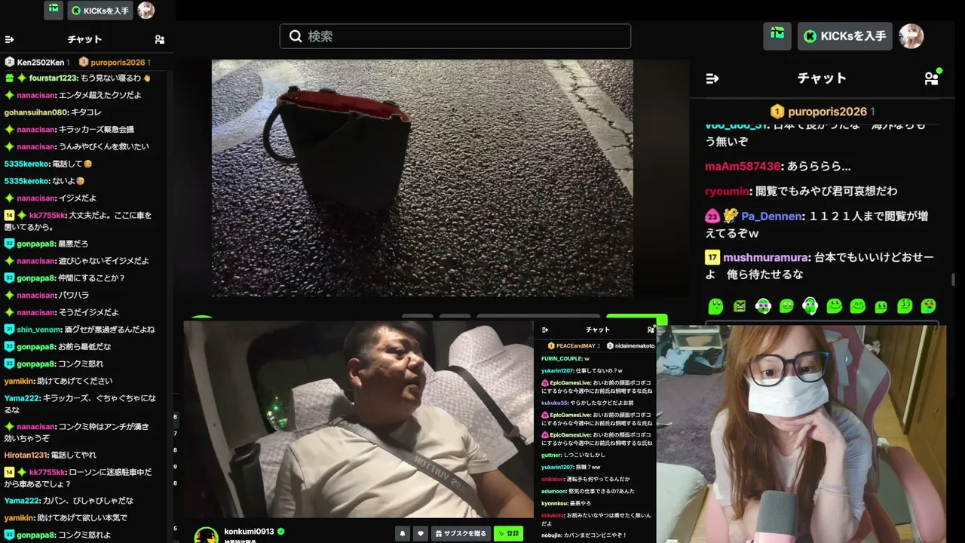Click the guttner username in embedded chat

(x=552, y=455)
